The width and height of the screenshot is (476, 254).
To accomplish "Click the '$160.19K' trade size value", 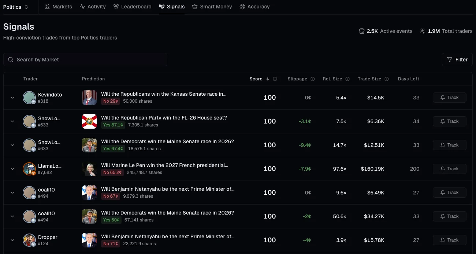I will pos(372,169).
